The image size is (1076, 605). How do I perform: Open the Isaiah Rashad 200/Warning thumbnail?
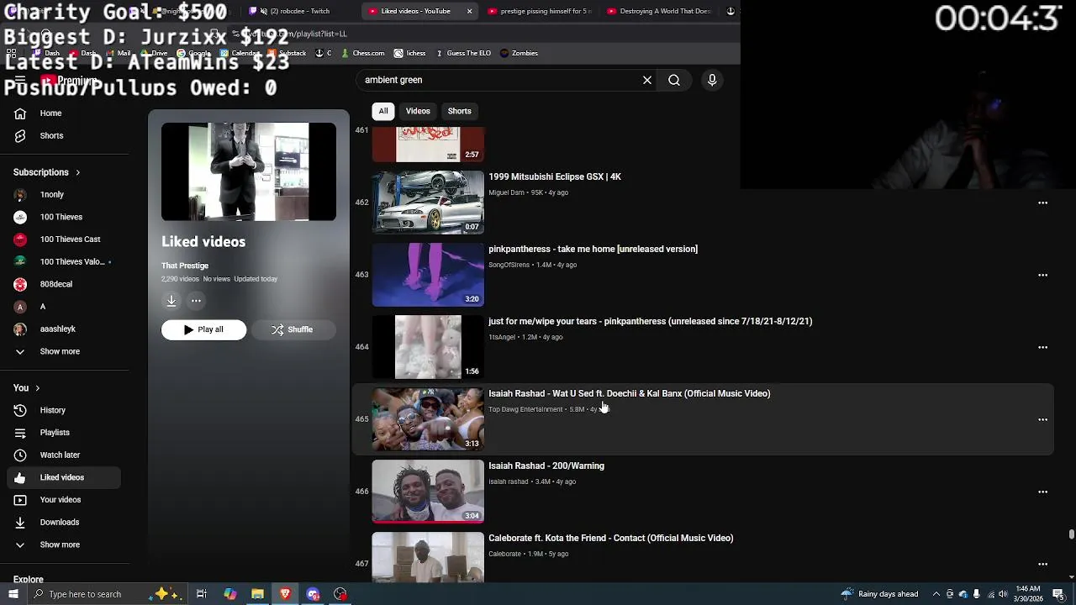coord(428,492)
